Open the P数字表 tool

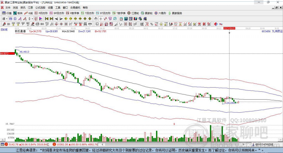tap(73, 13)
